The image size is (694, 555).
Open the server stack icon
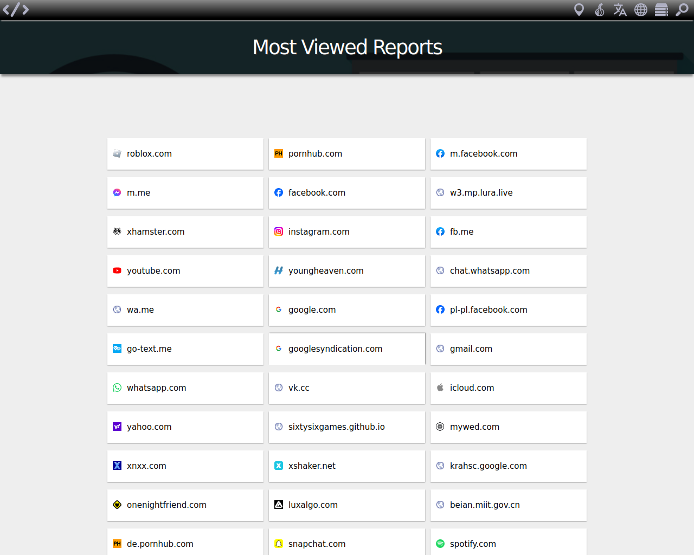click(661, 10)
